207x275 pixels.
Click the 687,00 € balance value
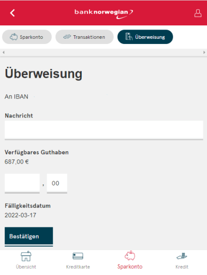point(17,162)
